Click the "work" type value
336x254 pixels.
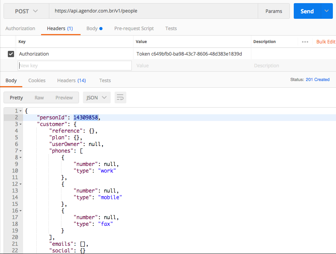[107, 171]
